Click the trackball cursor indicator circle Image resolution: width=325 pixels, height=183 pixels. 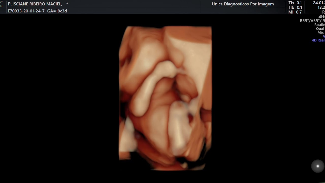318,166
